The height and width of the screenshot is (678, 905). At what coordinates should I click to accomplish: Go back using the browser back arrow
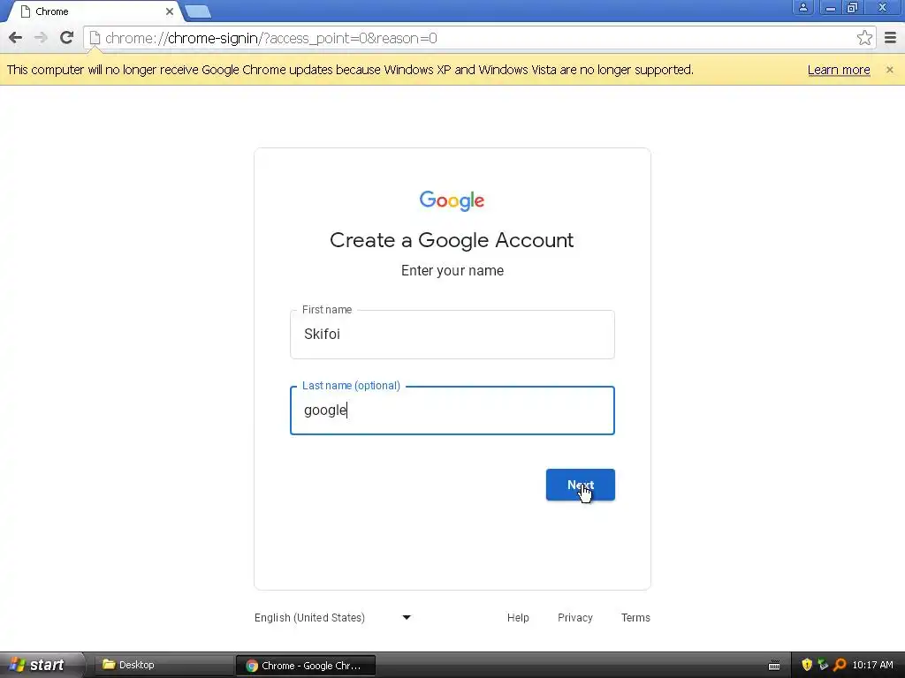click(16, 38)
